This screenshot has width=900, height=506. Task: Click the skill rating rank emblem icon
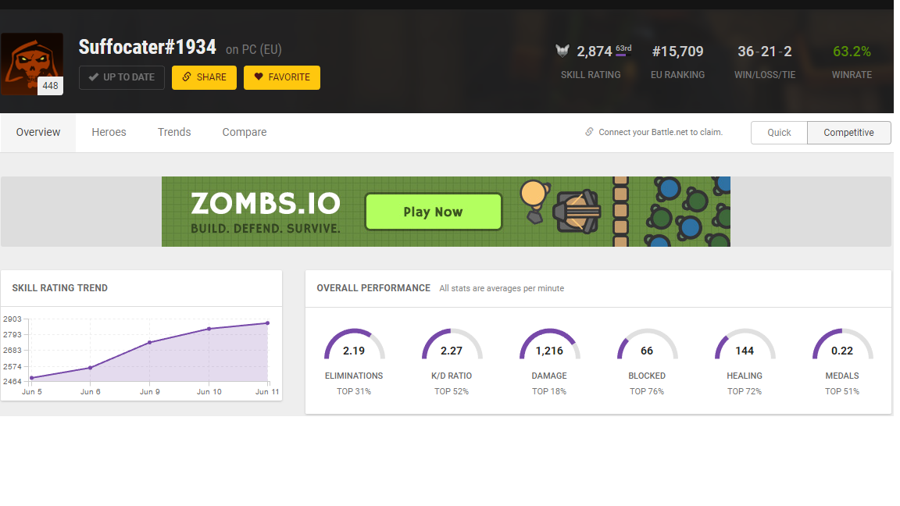(562, 51)
